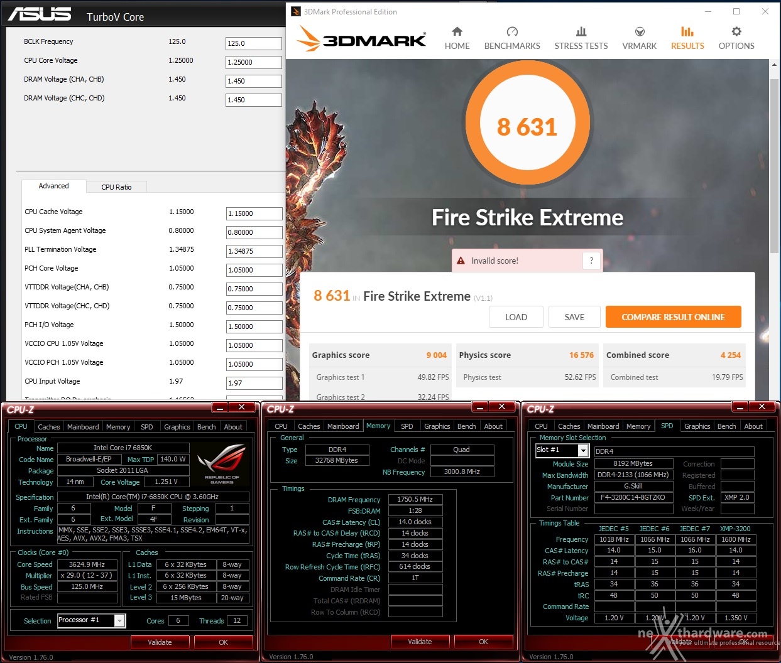The width and height of the screenshot is (781, 663).
Task: Click DRAM Voltage (CHA, CHB) input field
Action: click(254, 81)
